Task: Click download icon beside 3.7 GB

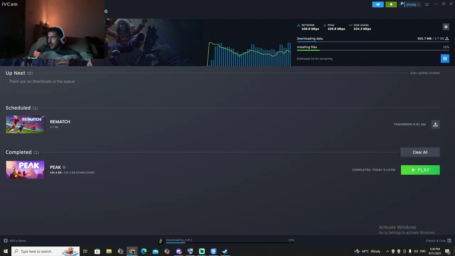Action: (447, 38)
